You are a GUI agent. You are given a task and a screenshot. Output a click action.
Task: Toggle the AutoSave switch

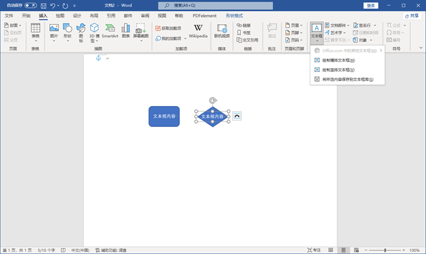(x=30, y=5)
